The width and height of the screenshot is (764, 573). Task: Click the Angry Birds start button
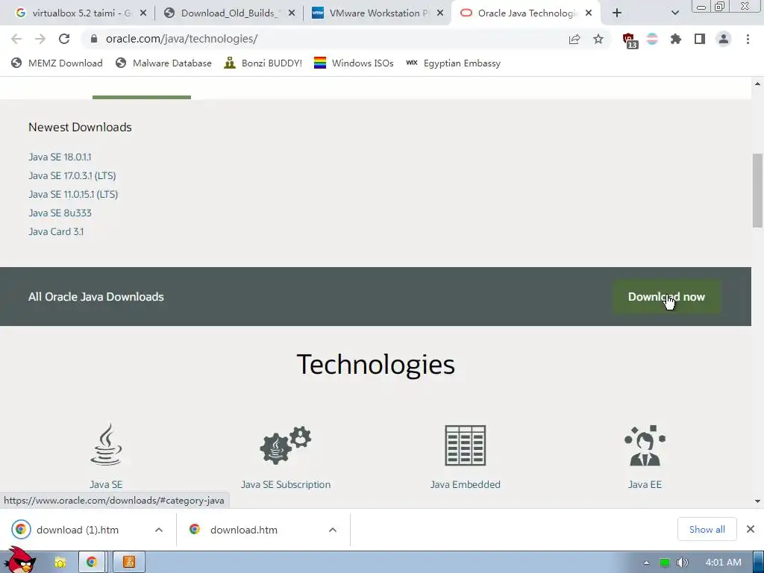click(20, 560)
